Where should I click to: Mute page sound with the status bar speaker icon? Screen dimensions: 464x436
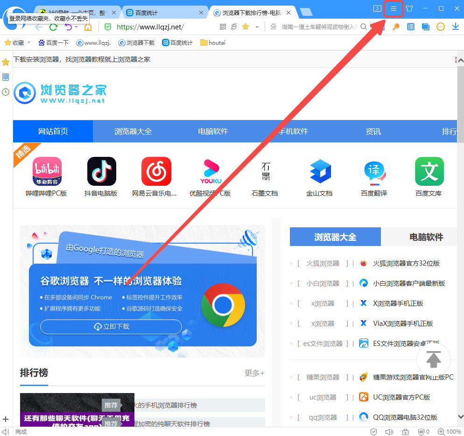point(389,432)
